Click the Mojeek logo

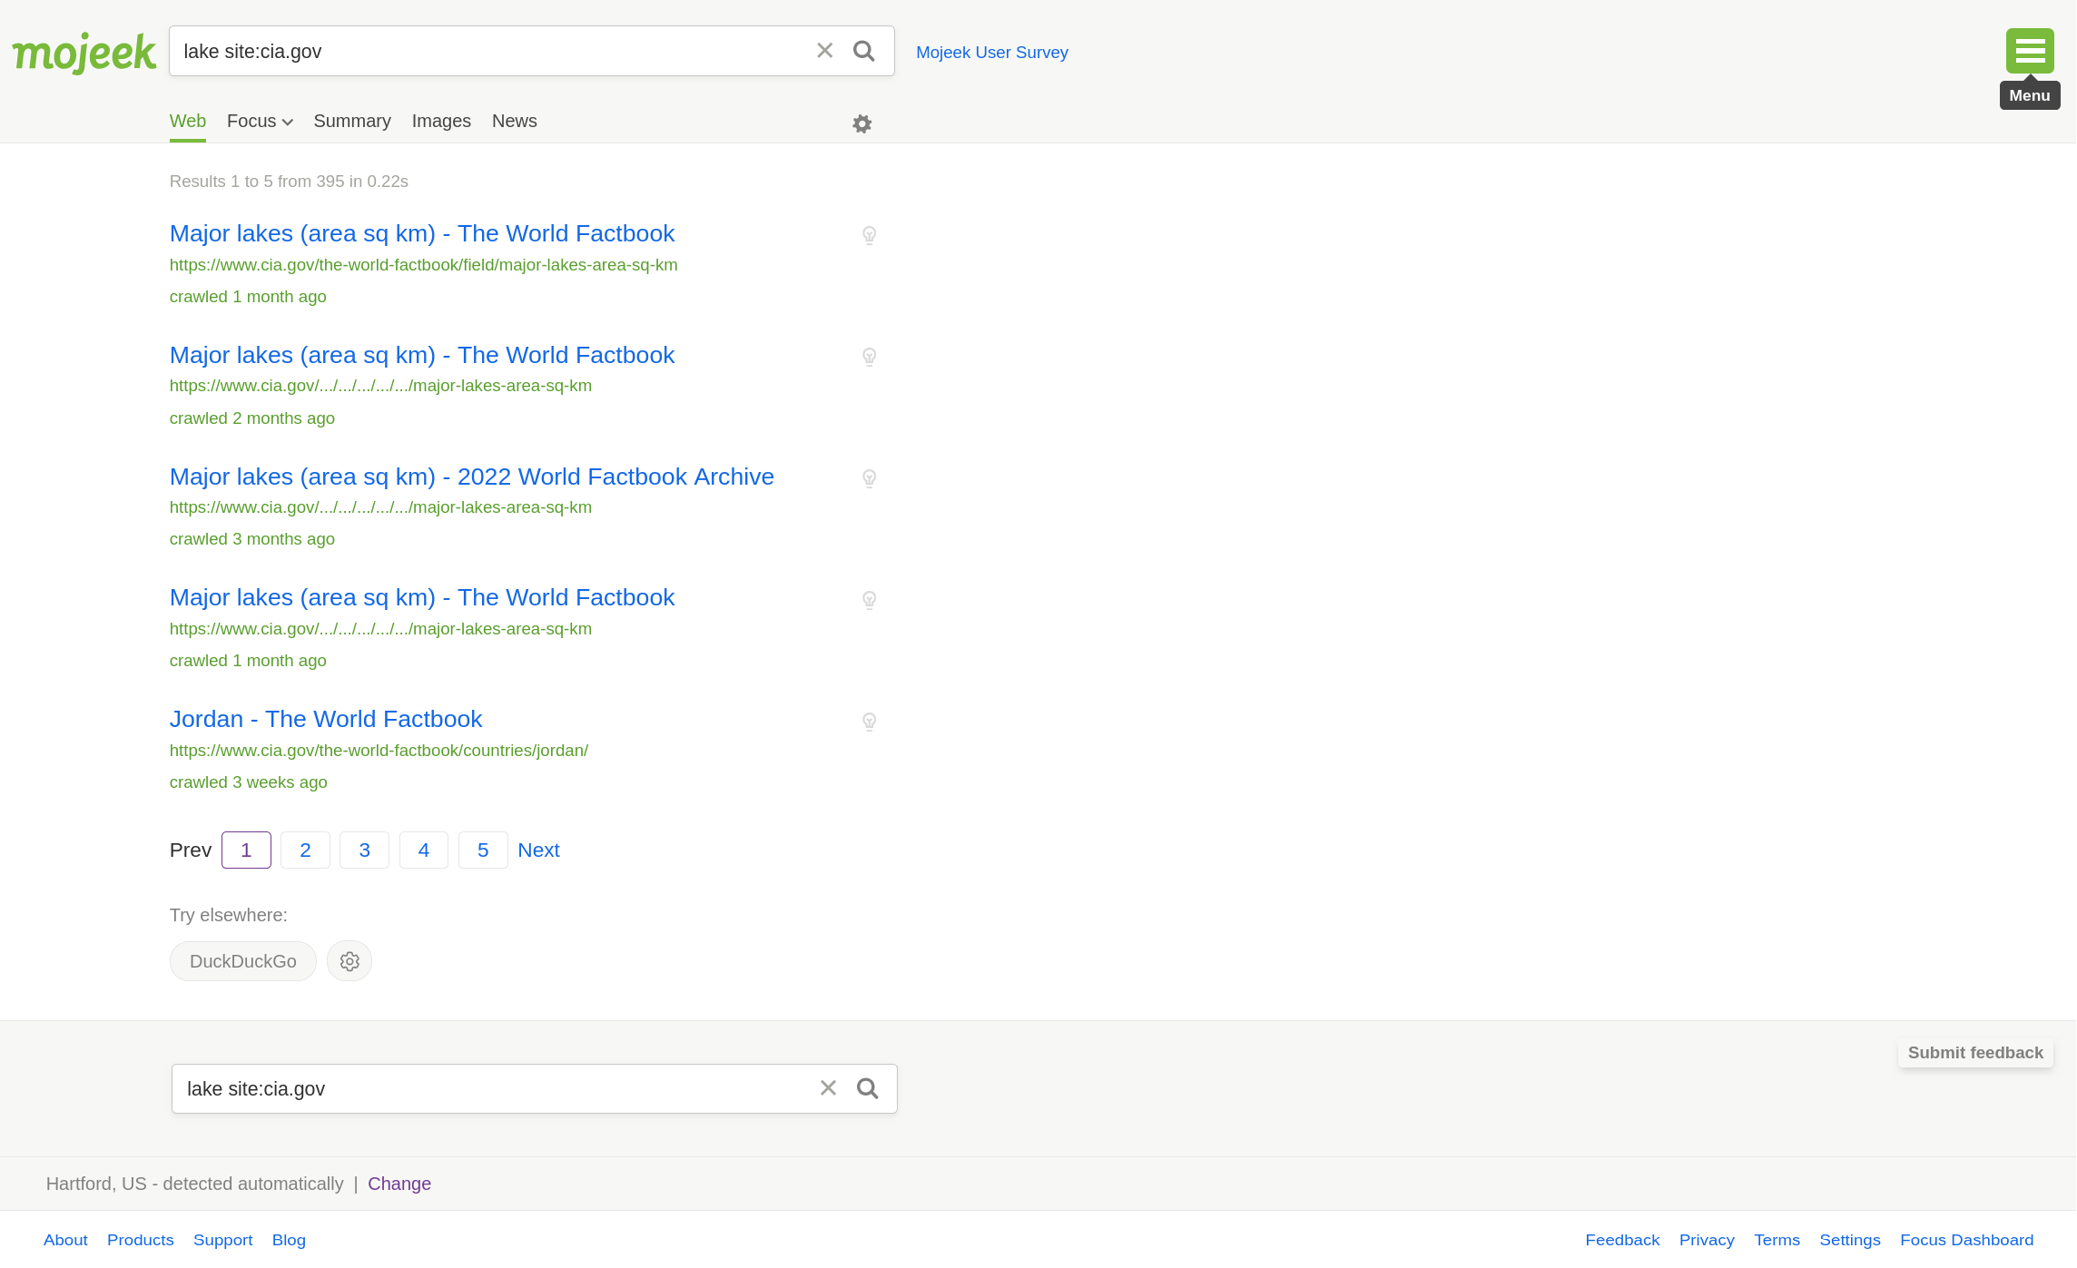pos(84,52)
